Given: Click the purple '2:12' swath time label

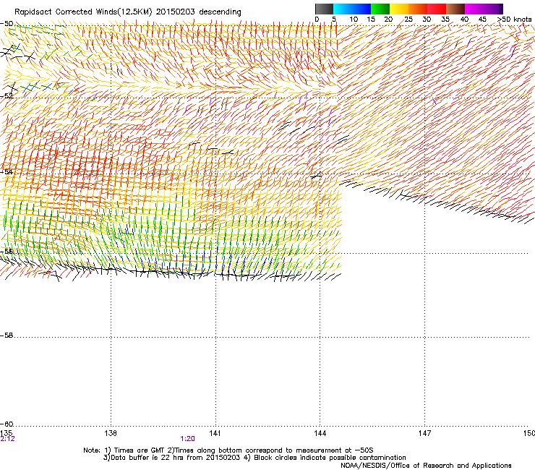Looking at the screenshot, I should pyautogui.click(x=7, y=439).
